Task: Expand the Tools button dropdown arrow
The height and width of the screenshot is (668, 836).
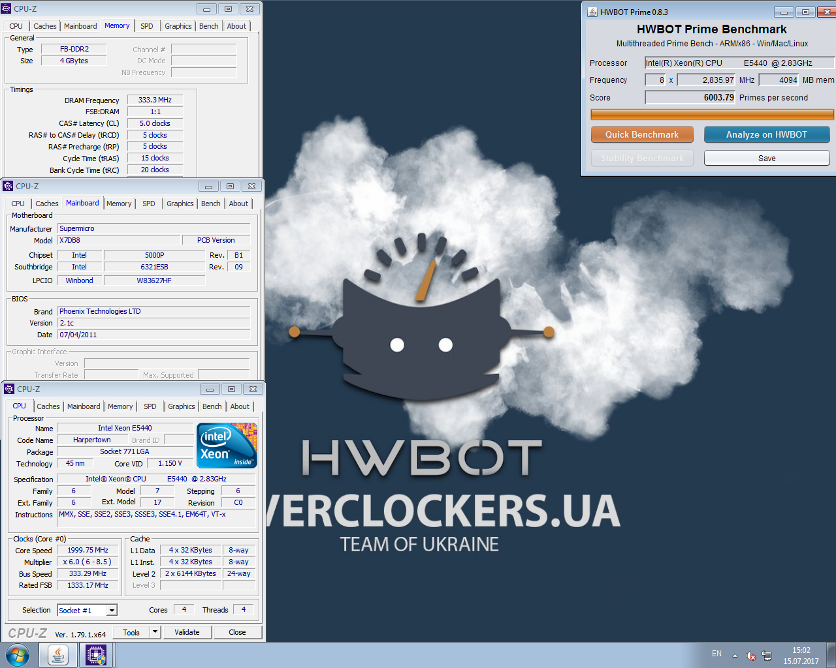Action: pyautogui.click(x=155, y=632)
